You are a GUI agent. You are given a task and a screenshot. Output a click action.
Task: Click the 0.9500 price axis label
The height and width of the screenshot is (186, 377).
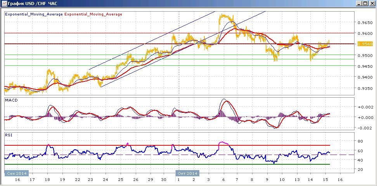(x=365, y=55)
